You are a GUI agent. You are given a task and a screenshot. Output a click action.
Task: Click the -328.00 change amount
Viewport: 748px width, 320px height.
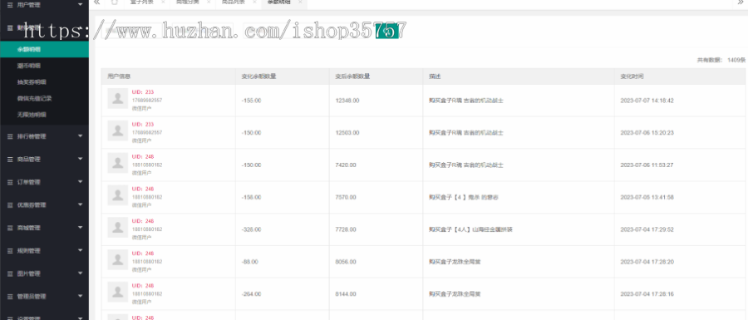coord(251,229)
